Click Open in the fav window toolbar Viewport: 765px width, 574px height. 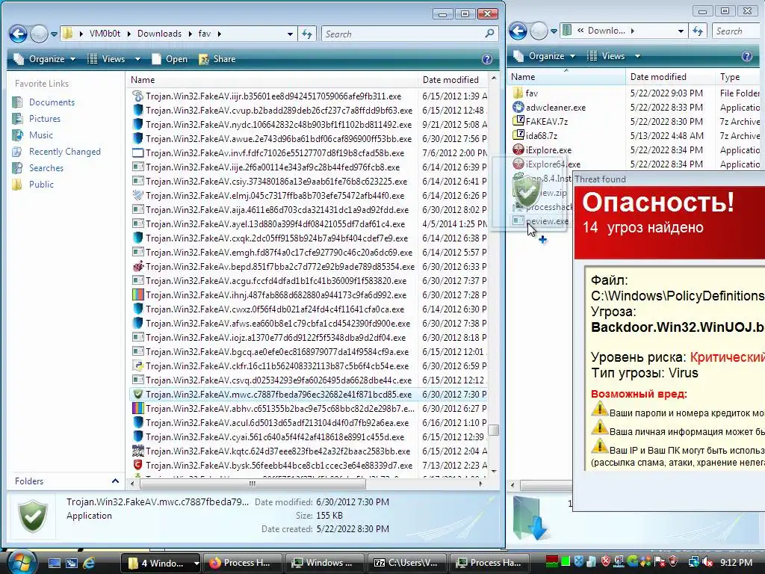(170, 59)
